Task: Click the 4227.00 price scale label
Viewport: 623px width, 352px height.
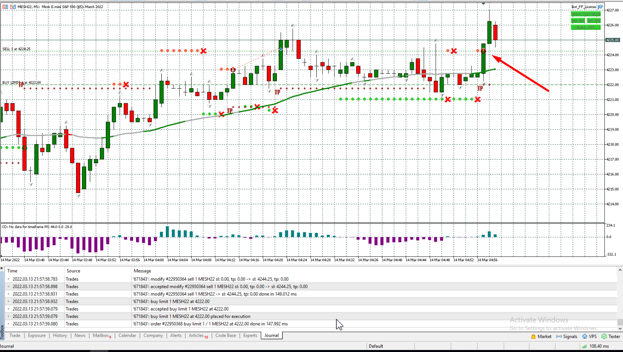Action: (x=613, y=10)
